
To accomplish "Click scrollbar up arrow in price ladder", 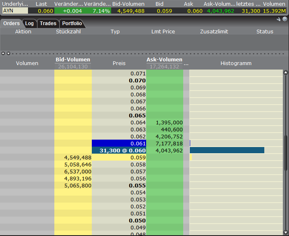I will pos(286,72).
